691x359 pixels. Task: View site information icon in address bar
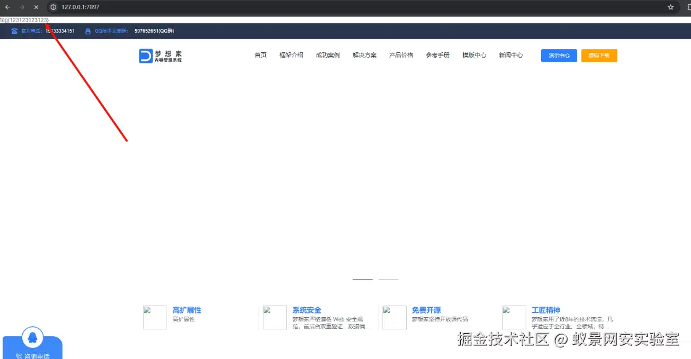point(53,7)
